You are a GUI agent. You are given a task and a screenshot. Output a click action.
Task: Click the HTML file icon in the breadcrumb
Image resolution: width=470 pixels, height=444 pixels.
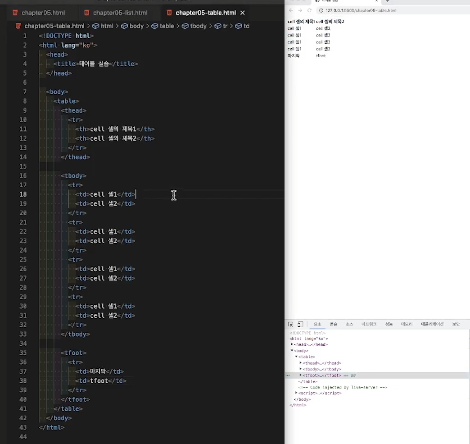click(18, 26)
